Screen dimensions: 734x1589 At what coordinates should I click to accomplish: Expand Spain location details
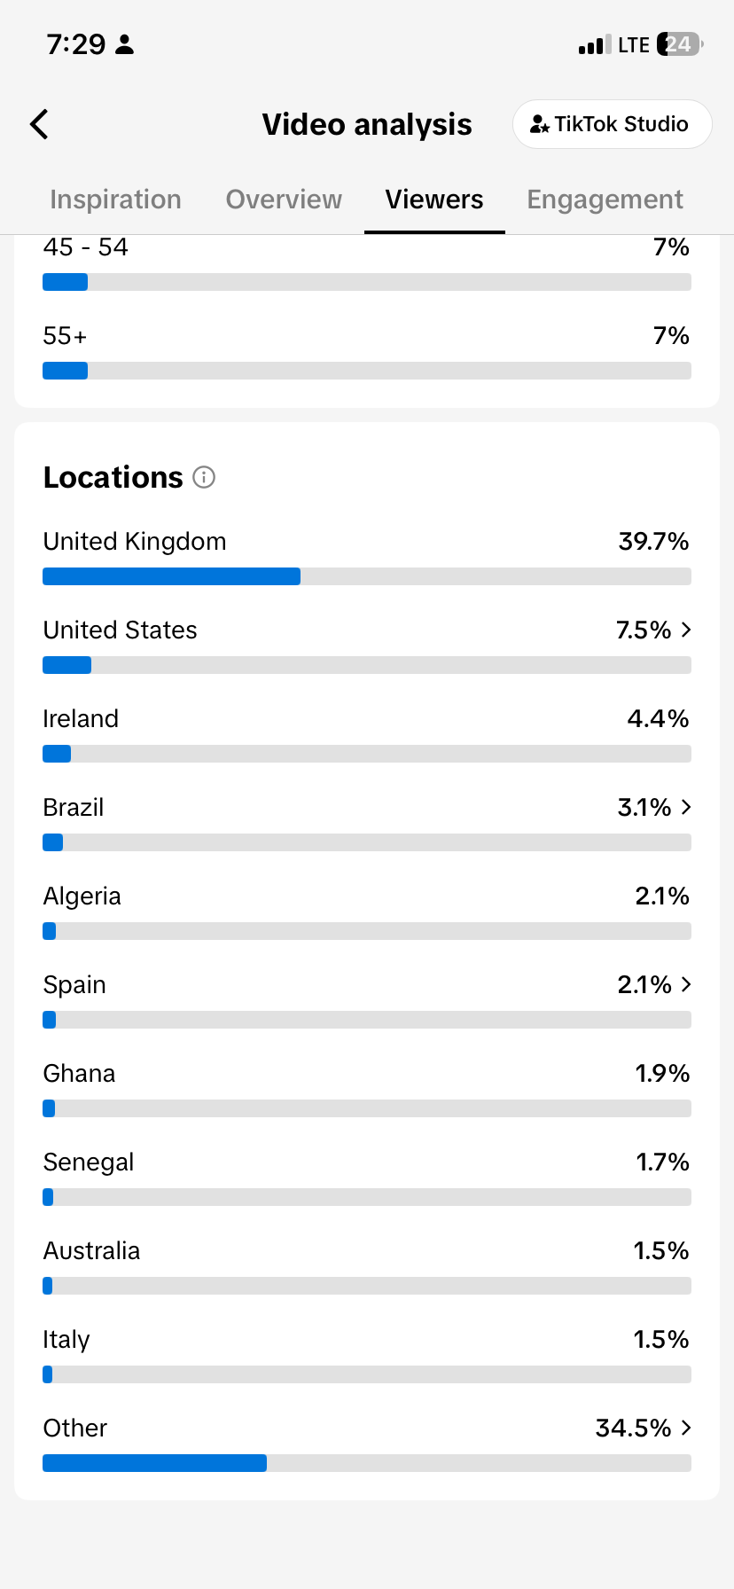tap(686, 984)
